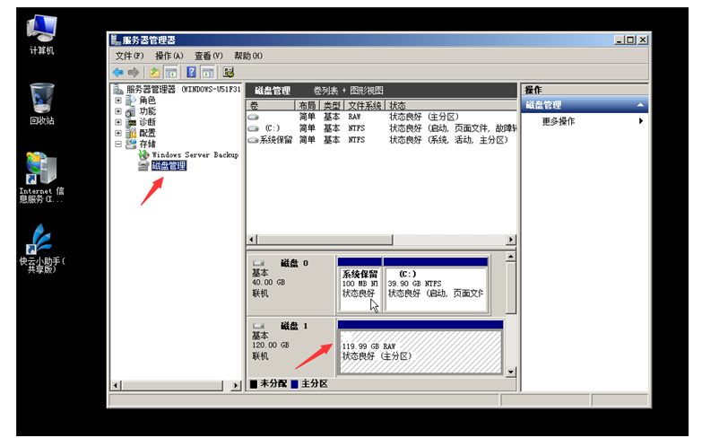Image resolution: width=702 pixels, height=438 pixels.
Task: Select Windows Server Backup tree node
Action: (x=194, y=154)
